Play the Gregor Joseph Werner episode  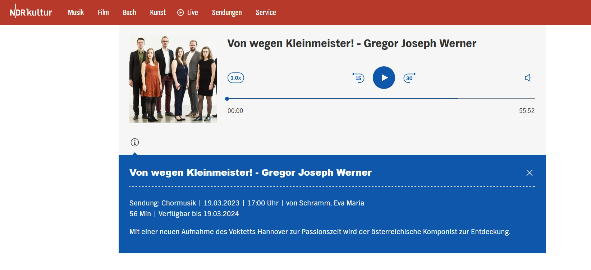click(384, 78)
